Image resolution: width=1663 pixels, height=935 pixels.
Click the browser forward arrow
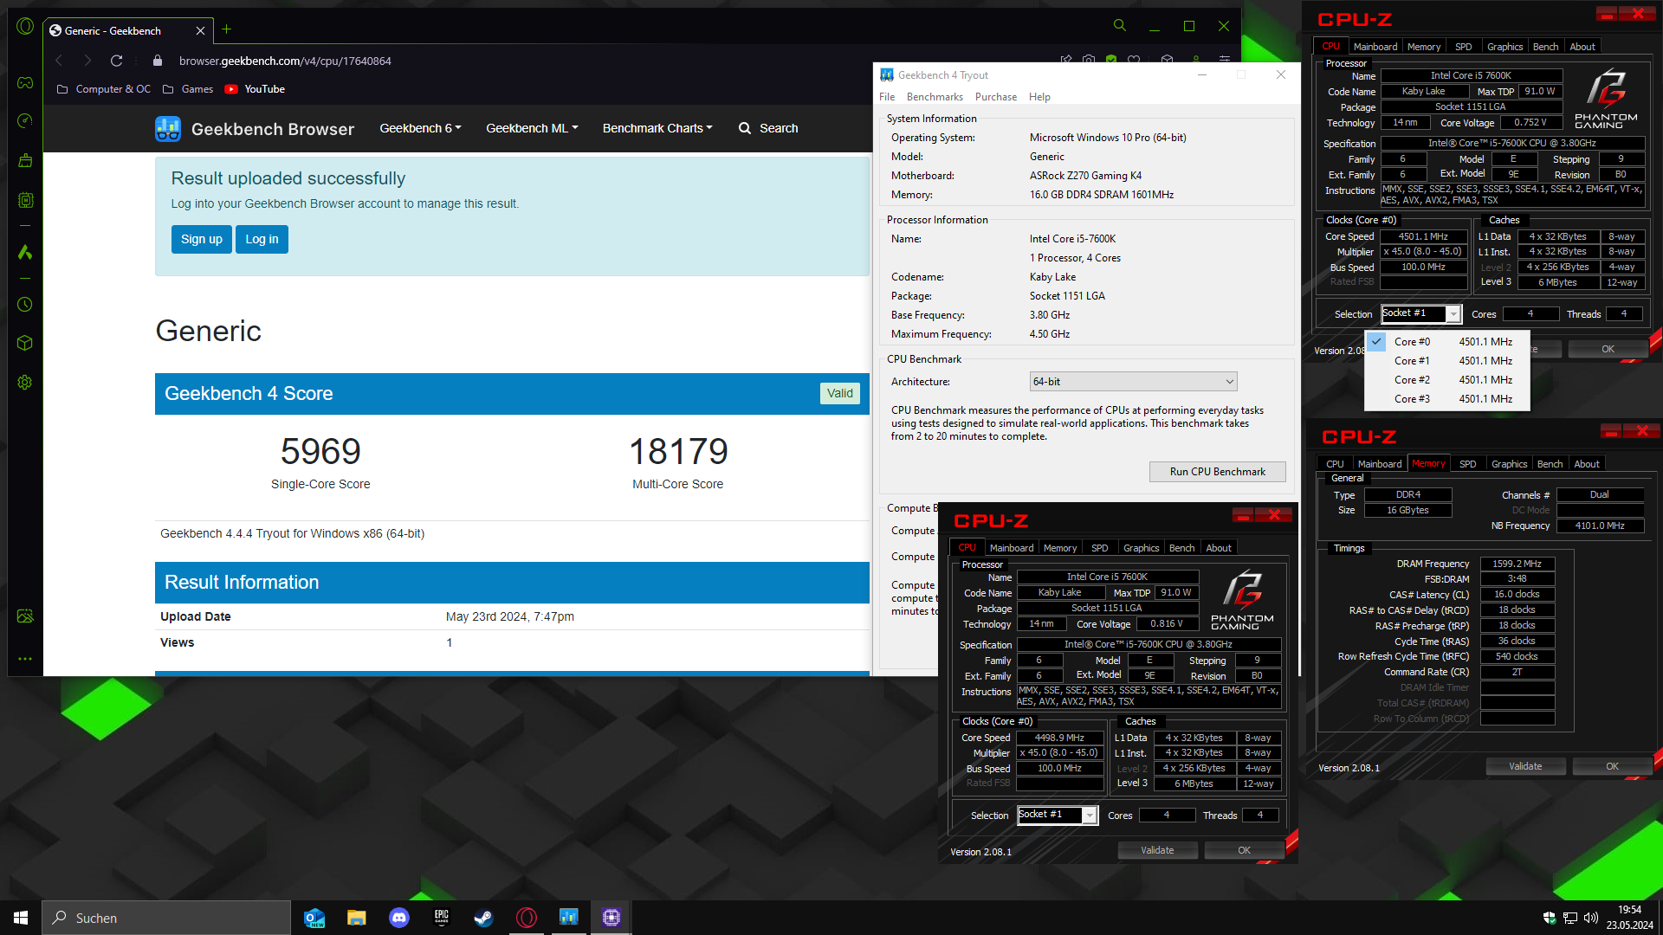pyautogui.click(x=87, y=61)
